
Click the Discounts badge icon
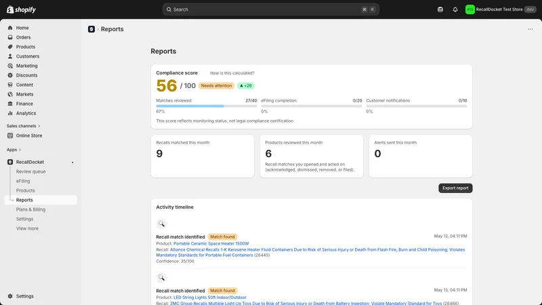[10, 75]
